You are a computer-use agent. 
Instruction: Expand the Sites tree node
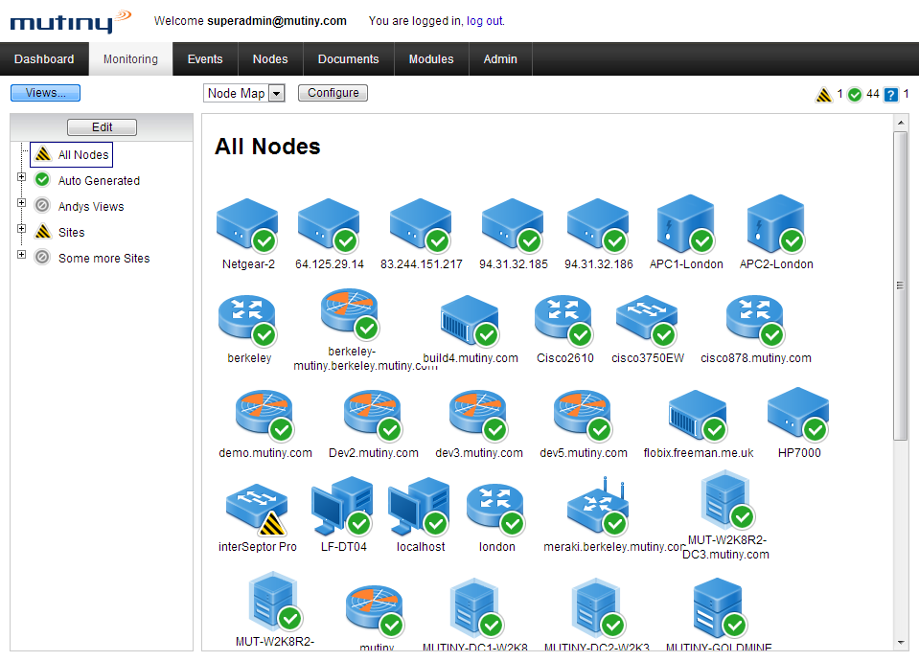pyautogui.click(x=22, y=229)
